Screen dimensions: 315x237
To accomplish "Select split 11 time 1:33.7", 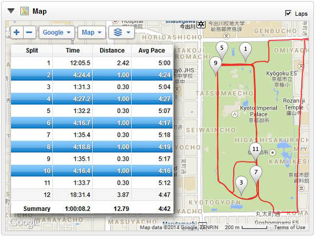I will (x=82, y=182).
